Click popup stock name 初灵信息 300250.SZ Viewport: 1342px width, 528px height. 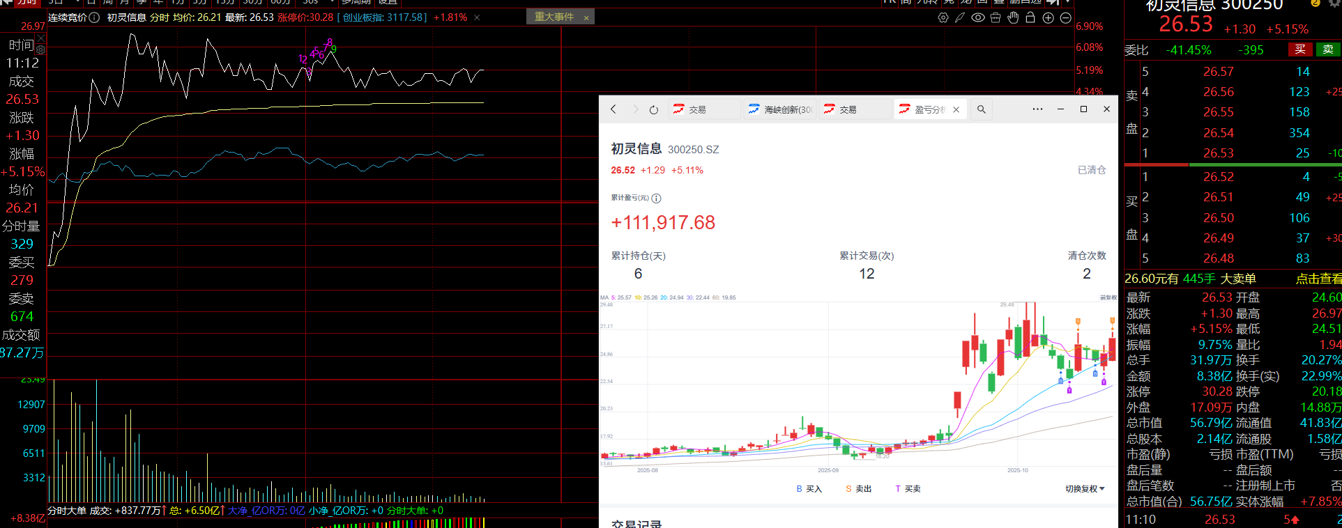[664, 149]
